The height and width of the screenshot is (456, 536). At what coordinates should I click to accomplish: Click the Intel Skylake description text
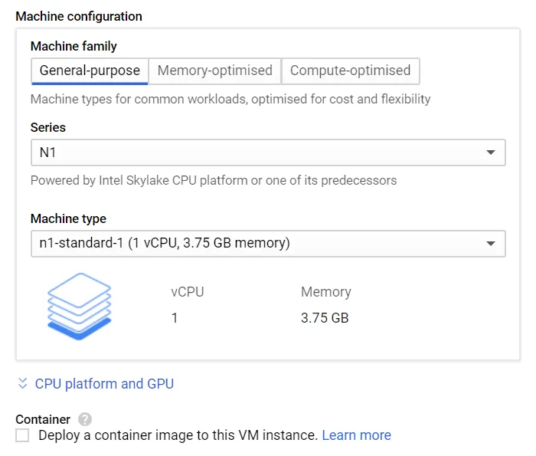[x=214, y=180]
